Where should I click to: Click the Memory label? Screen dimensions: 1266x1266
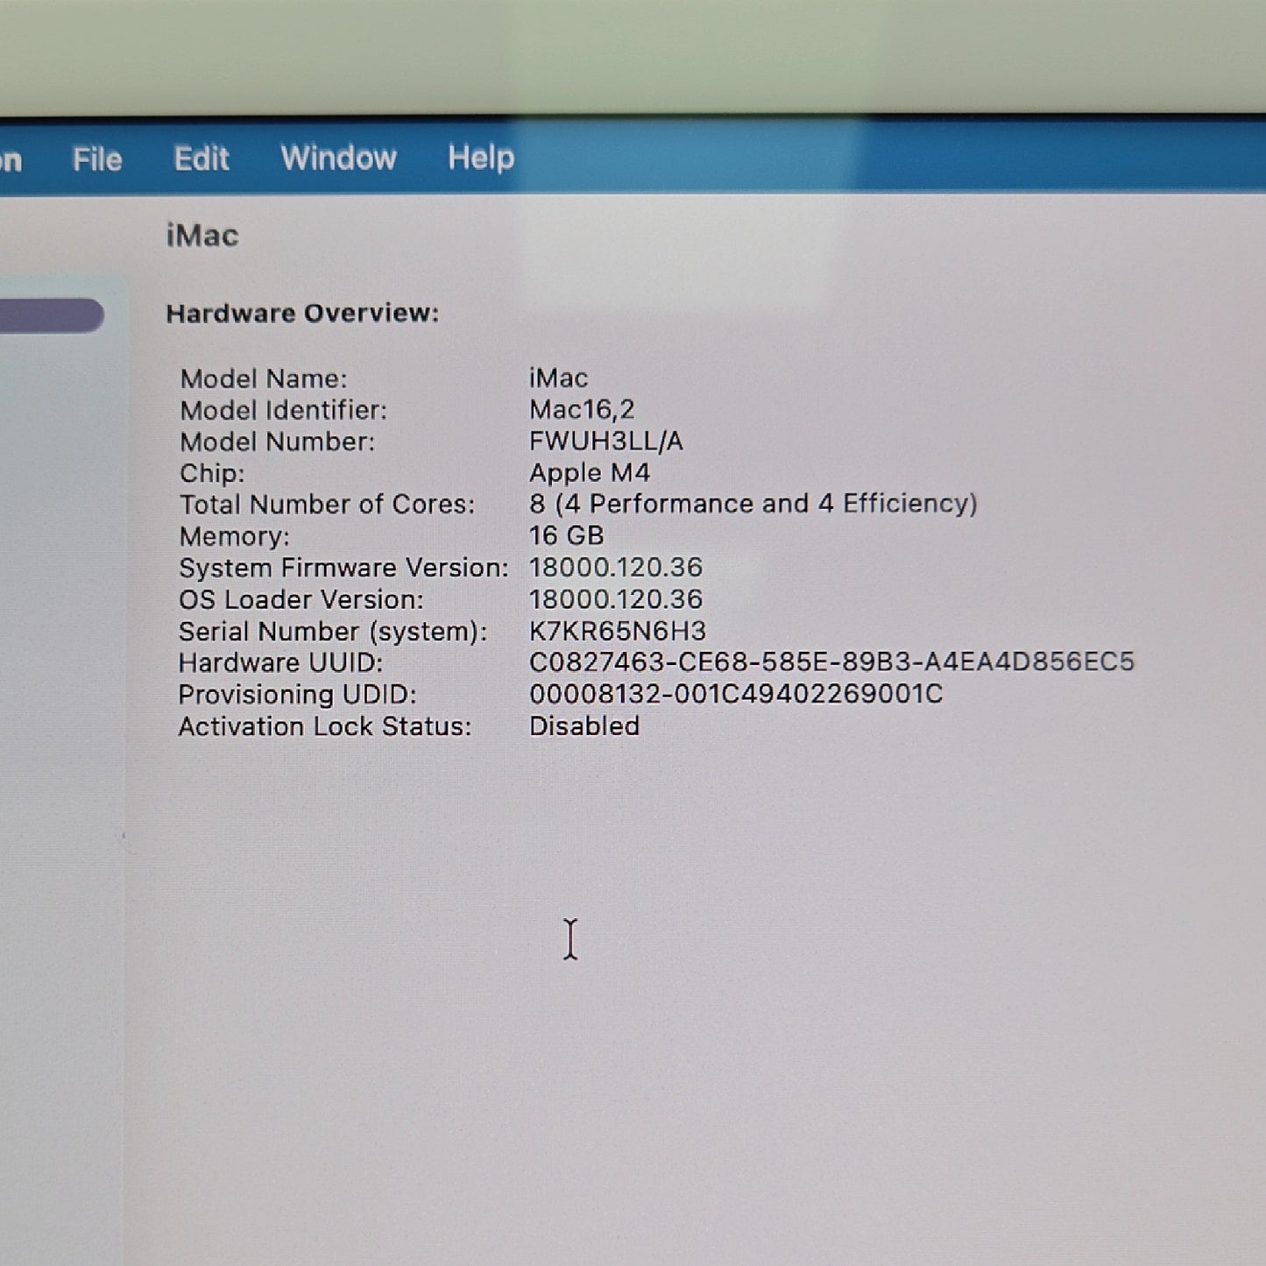point(234,536)
